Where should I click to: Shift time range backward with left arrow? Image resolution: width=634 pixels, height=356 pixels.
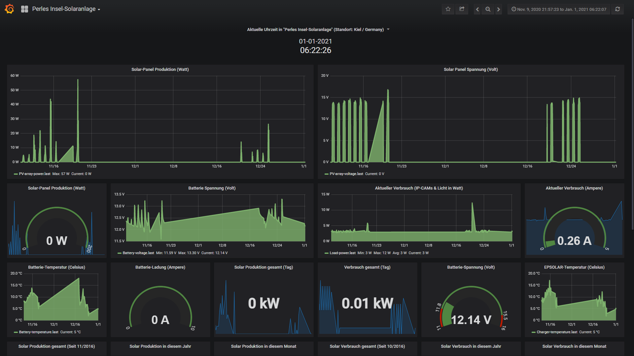pyautogui.click(x=477, y=9)
